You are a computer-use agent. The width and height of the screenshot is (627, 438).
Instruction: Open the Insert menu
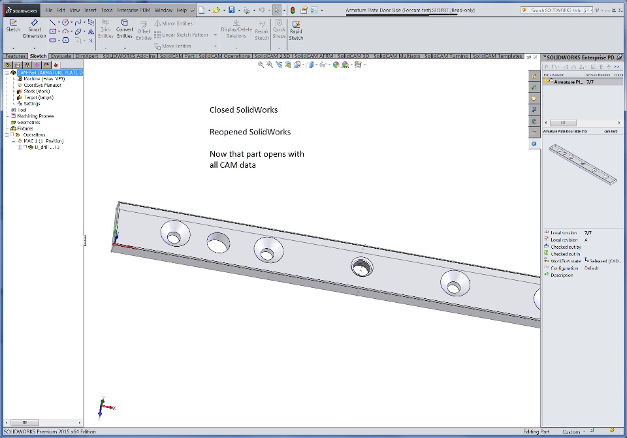90,10
